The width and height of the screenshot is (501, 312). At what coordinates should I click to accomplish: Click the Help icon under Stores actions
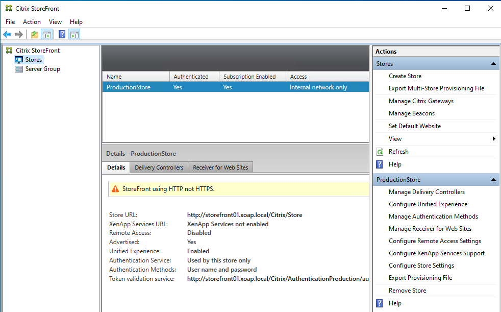pyautogui.click(x=379, y=164)
